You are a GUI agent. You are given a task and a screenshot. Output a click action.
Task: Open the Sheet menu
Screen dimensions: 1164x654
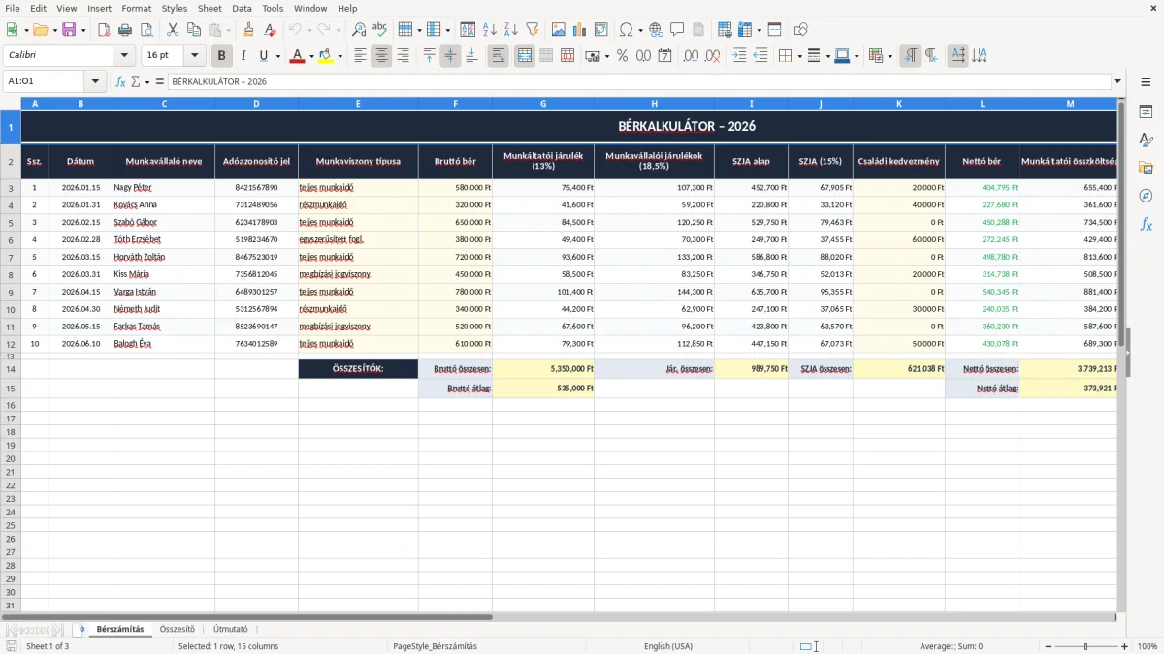click(210, 8)
